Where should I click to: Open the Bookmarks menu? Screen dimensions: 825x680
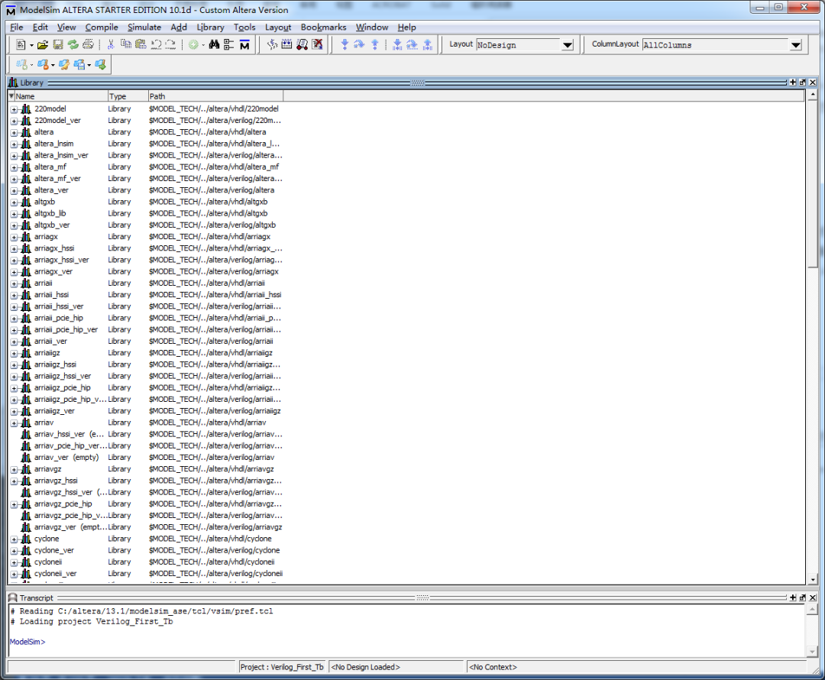point(323,27)
